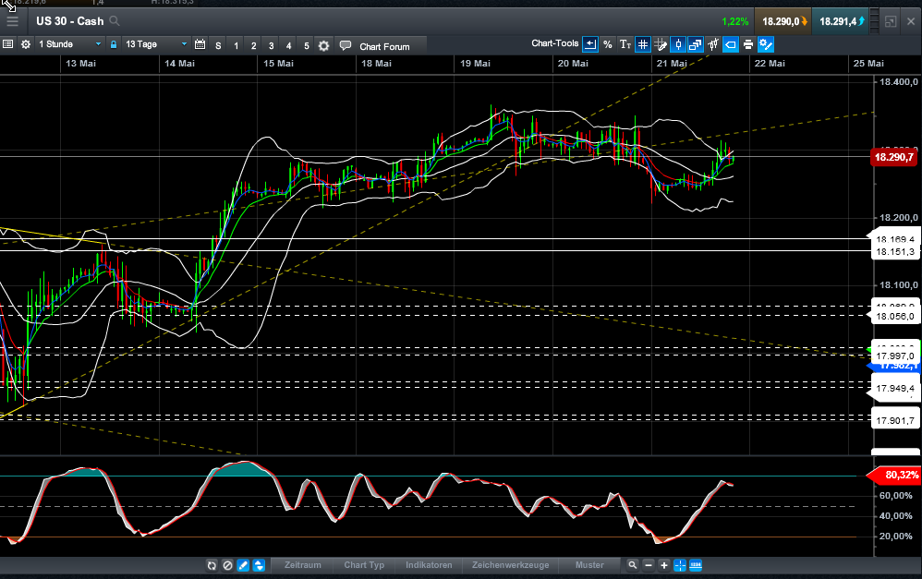
Task: Click the refresh icon in bottom toolbar
Action: click(x=212, y=565)
